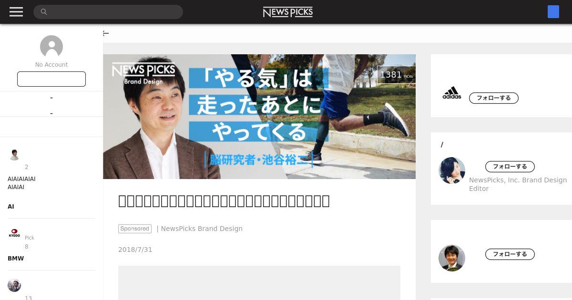Collapse the sidebar with the back arrow
The width and height of the screenshot is (572, 300).
click(x=106, y=33)
